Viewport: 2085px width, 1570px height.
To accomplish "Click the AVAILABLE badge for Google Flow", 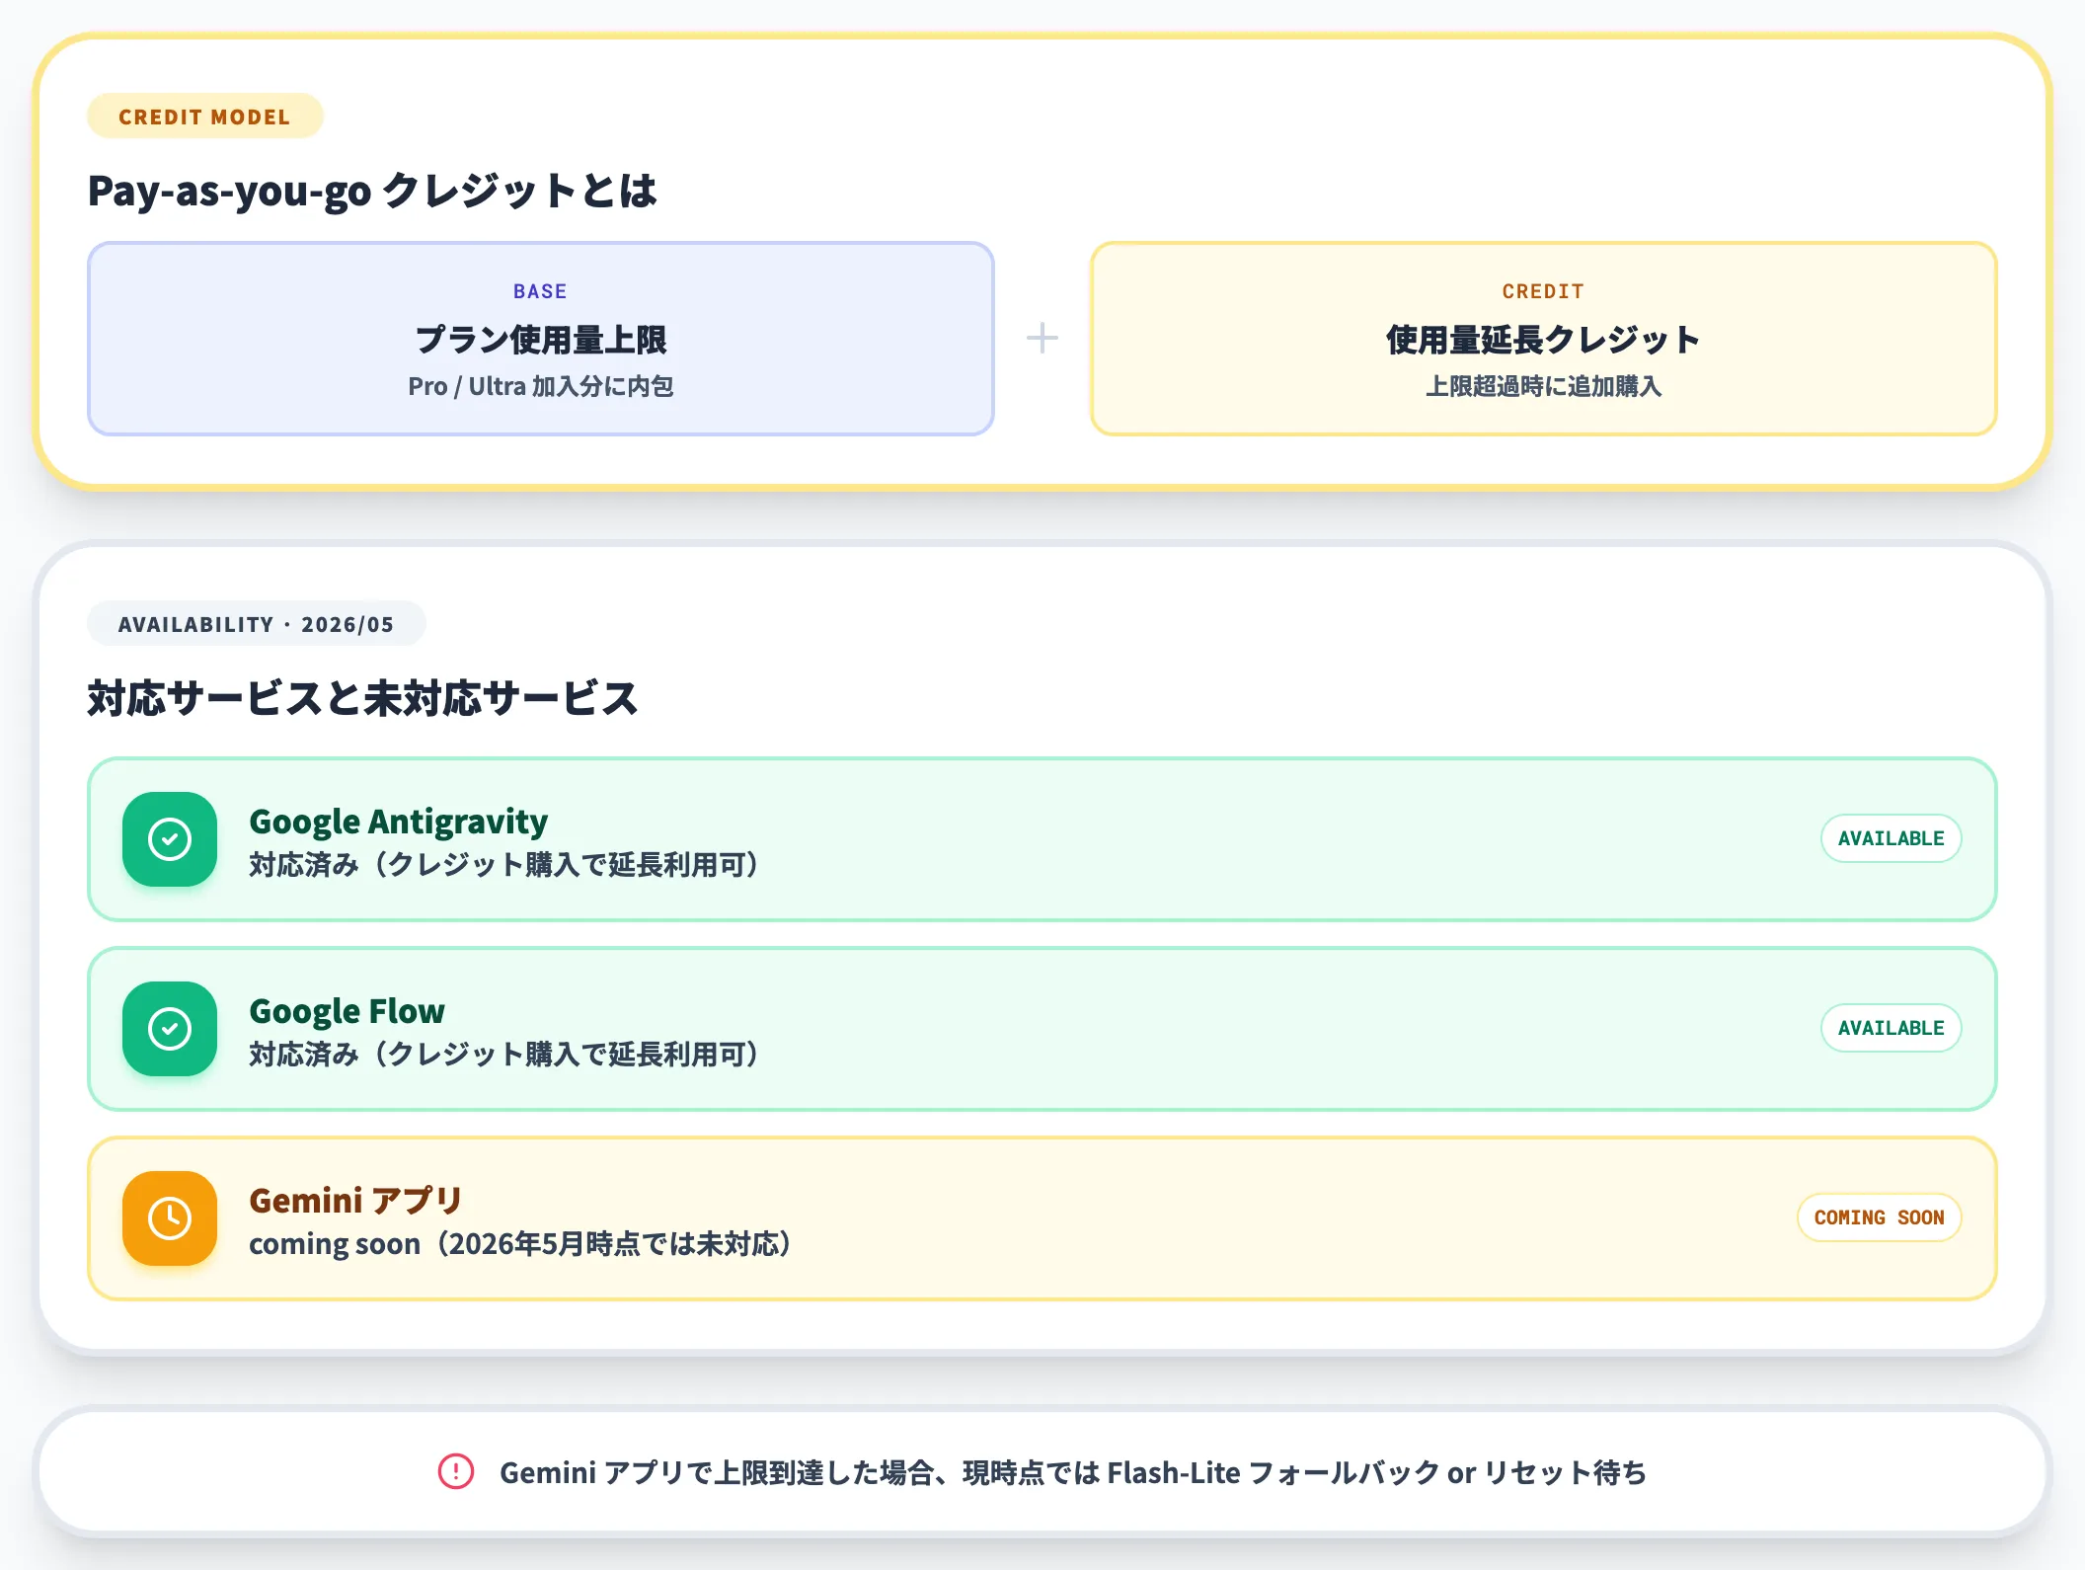I will tap(1891, 1028).
